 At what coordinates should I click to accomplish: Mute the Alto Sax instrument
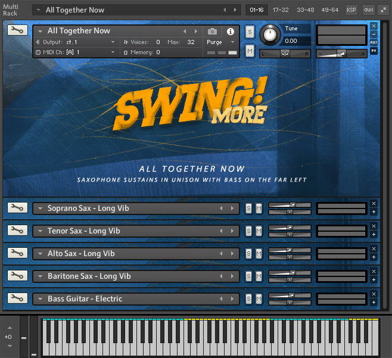click(259, 253)
